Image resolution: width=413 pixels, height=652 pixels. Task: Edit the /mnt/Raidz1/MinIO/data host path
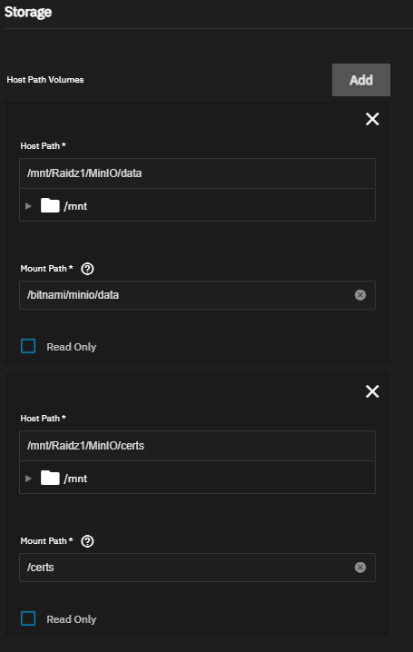point(197,173)
